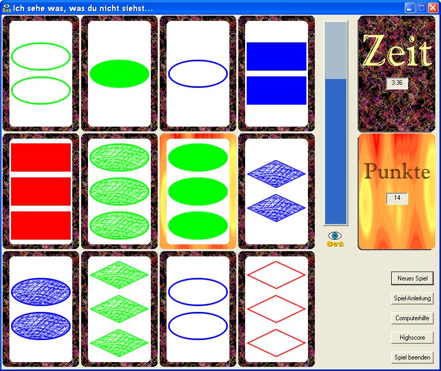This screenshot has width=441, height=371.
Task: Select the card with two green outlined ovals
Action: [x=41, y=73]
